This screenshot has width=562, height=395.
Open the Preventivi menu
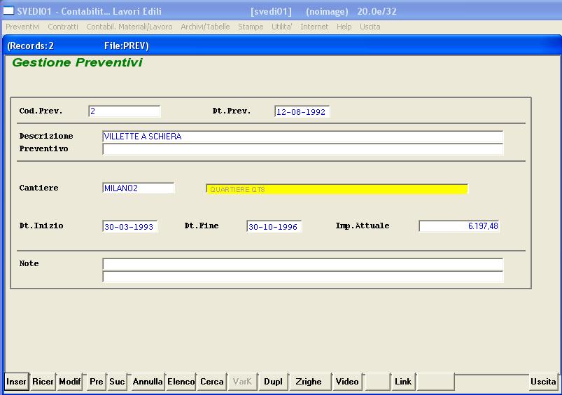pyautogui.click(x=22, y=27)
